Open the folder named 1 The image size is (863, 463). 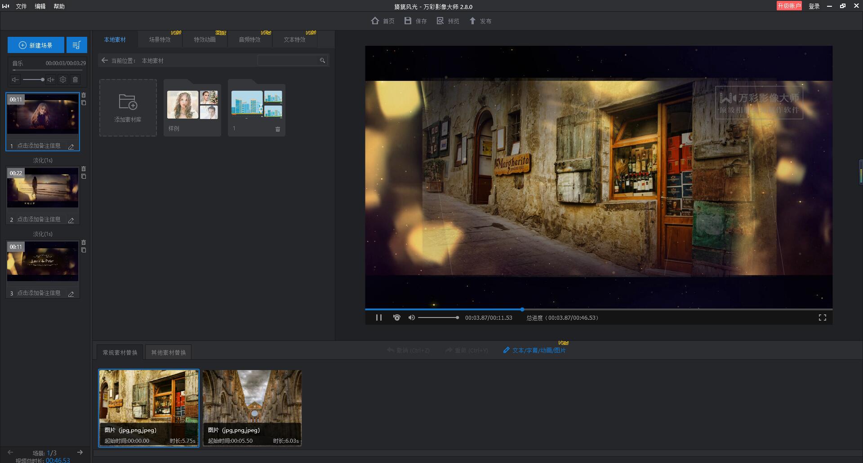click(257, 108)
